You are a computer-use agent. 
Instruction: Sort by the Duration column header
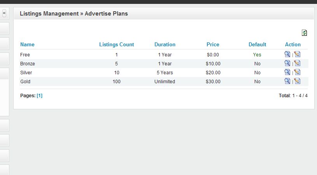pos(165,45)
